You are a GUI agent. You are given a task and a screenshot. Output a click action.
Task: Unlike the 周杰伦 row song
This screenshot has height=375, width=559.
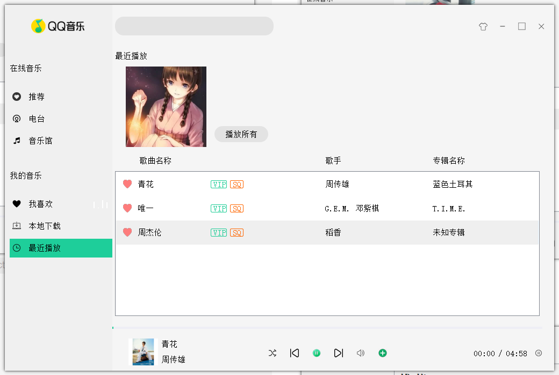pos(127,232)
